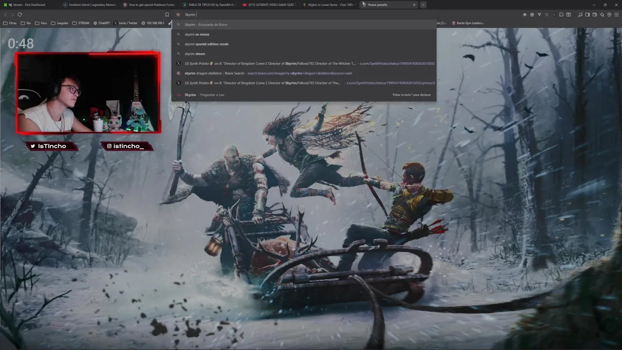
Task: Reload the current page
Action: pos(20,15)
